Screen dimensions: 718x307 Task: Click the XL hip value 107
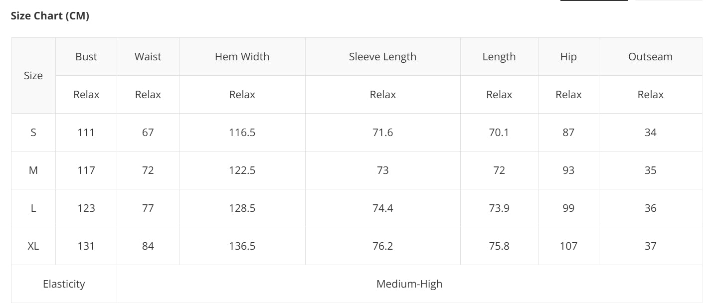point(568,246)
